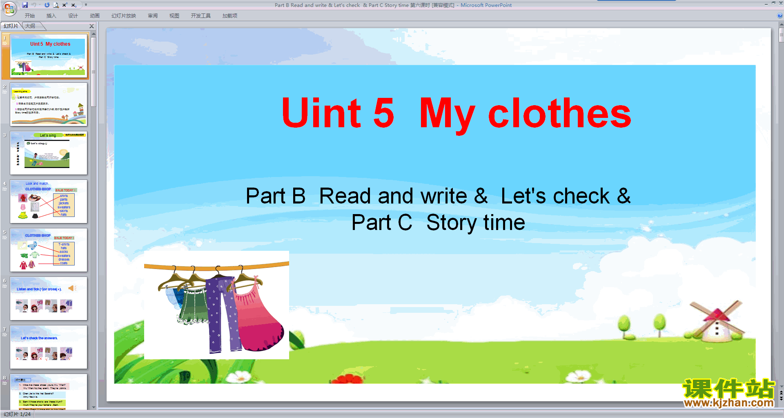Select slide 4 Look and match thumbnail

(x=49, y=201)
